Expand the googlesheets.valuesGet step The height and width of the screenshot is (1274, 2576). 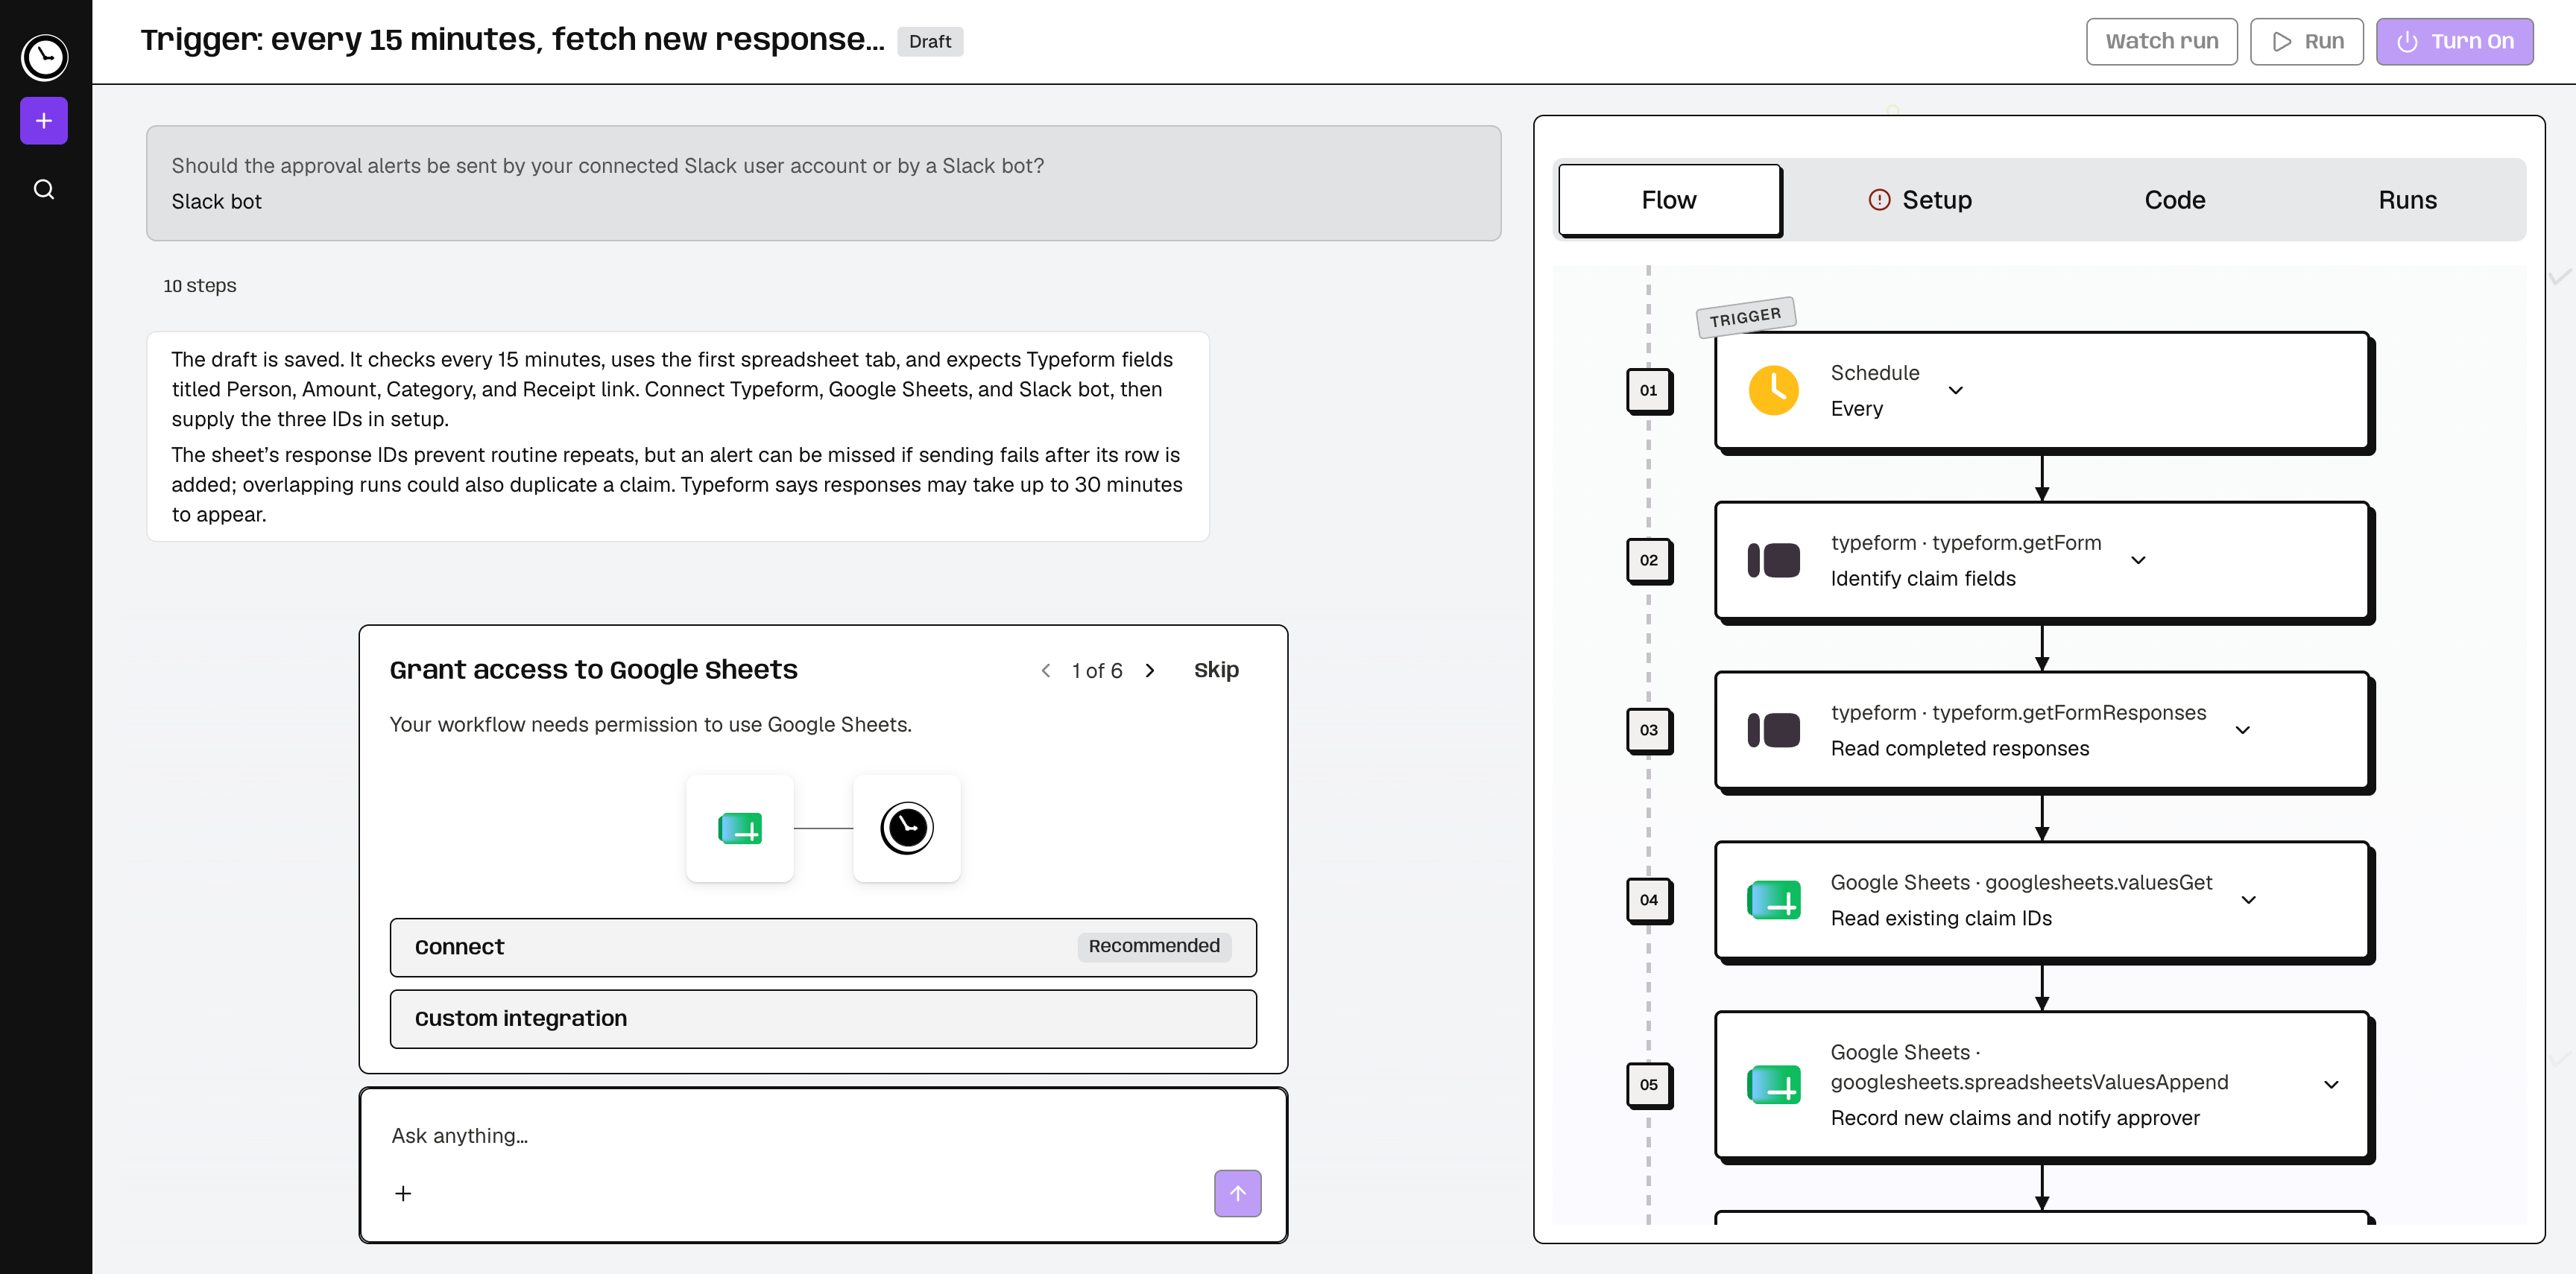point(2249,900)
